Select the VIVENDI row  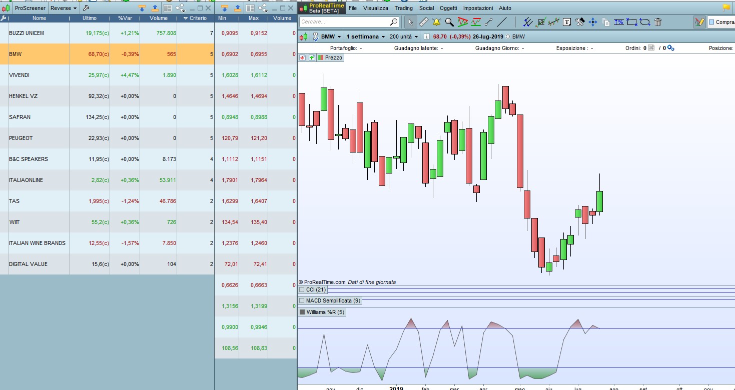107,75
